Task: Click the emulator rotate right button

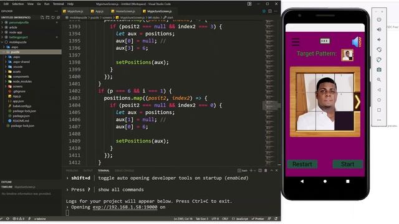Action: click(x=379, y=60)
